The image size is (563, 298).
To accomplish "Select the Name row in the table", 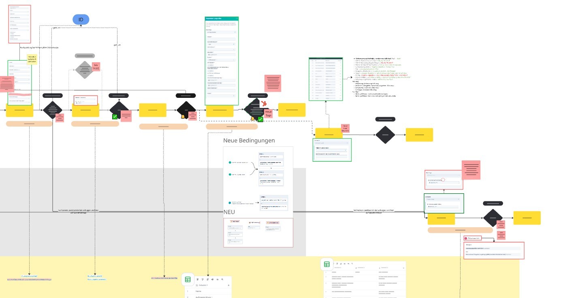I will click(198, 291).
